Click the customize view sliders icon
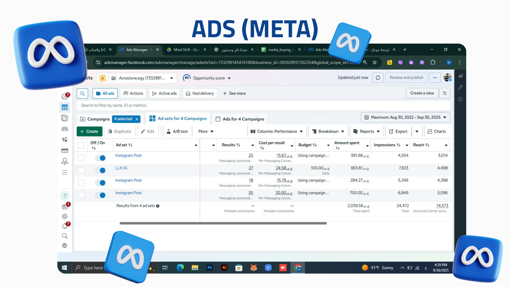This screenshot has width=510, height=287. coord(445,93)
